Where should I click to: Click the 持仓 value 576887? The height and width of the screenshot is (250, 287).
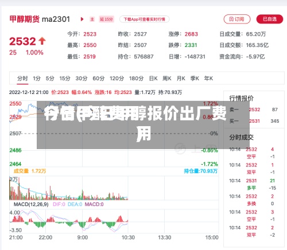(x=143, y=57)
